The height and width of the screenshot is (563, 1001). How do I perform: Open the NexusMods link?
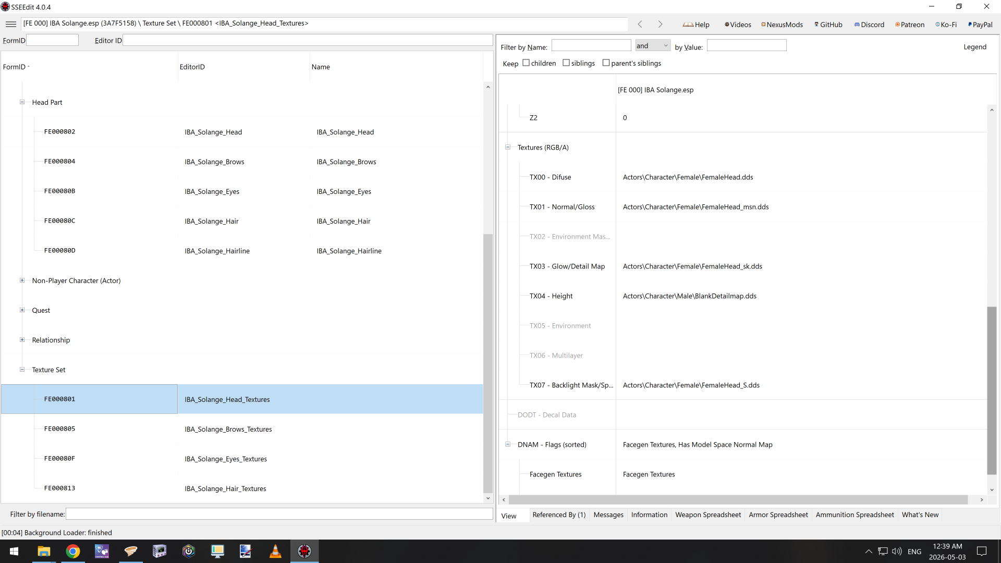[x=782, y=25]
